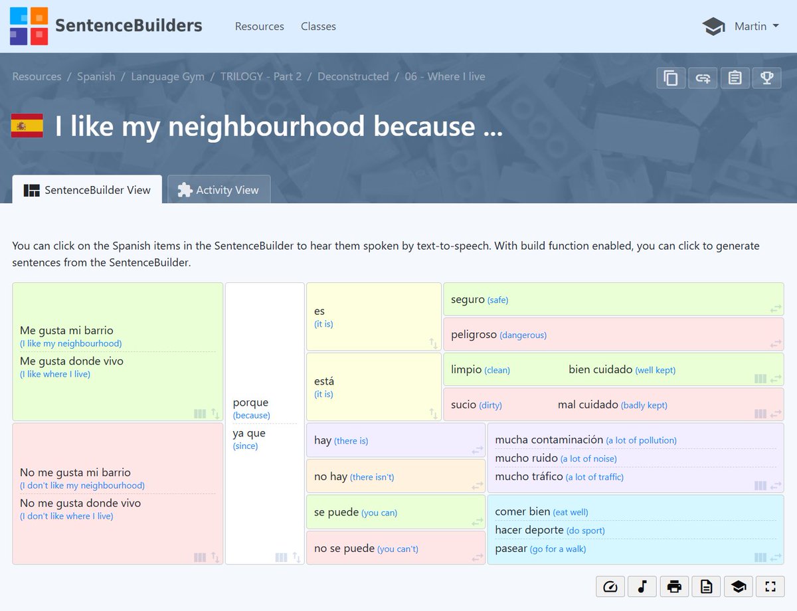Select the music note audio icon
797x611 pixels.
[x=642, y=586]
